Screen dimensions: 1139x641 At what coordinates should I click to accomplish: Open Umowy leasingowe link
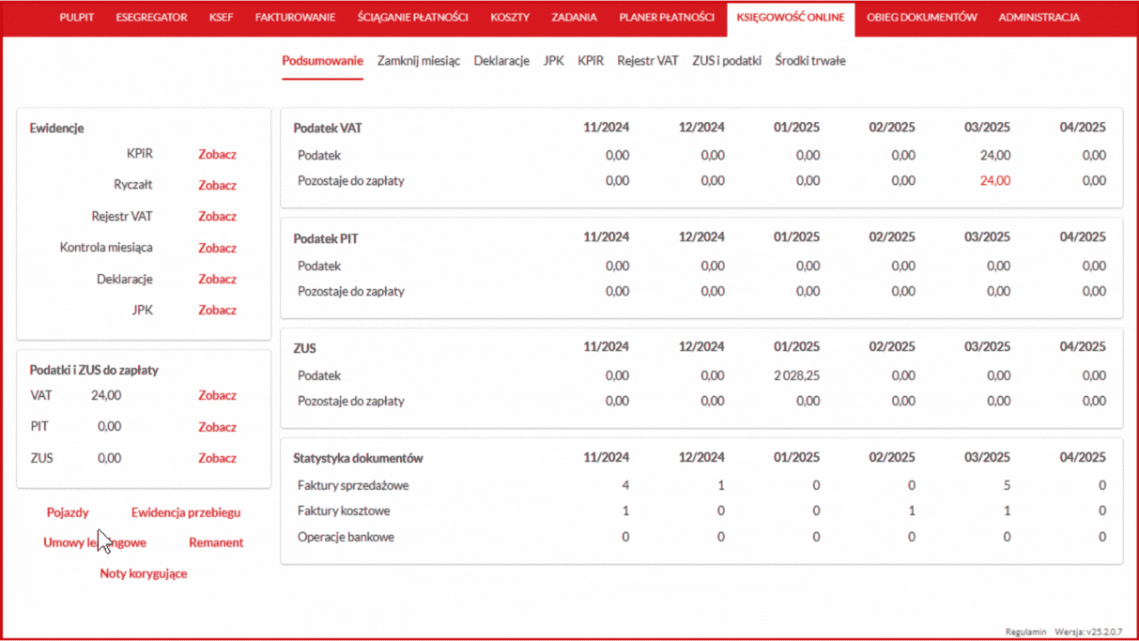95,542
